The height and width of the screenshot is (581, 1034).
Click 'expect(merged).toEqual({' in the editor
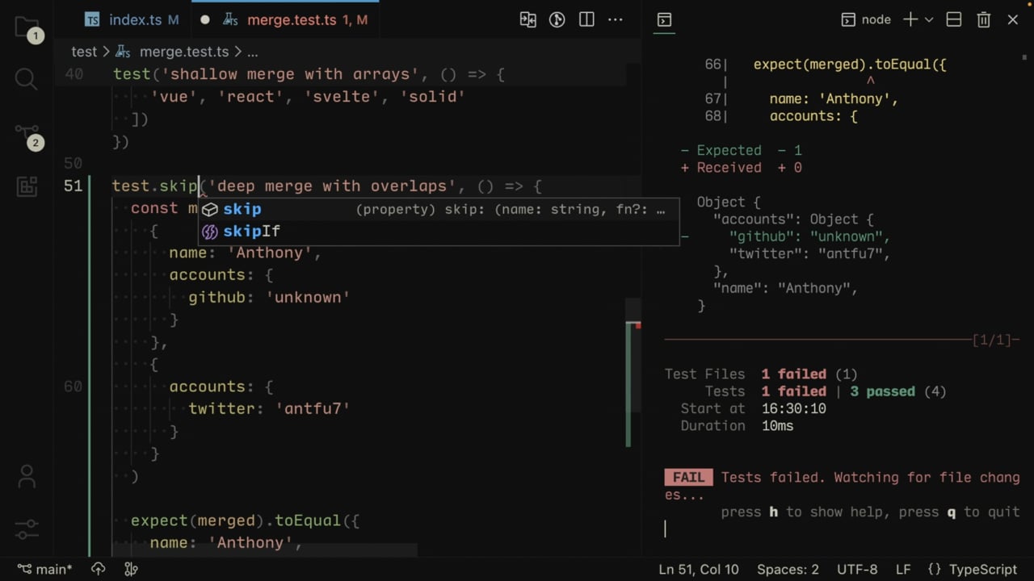click(245, 520)
